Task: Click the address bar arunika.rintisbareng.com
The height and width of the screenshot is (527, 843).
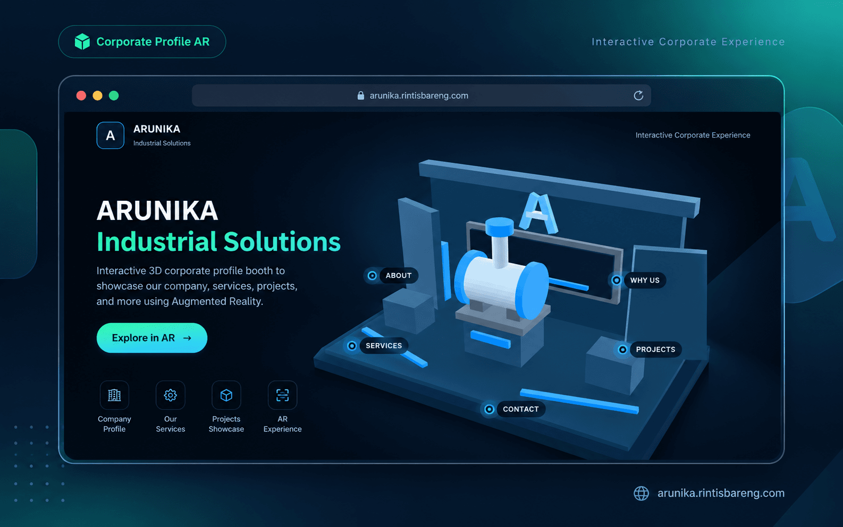Action: pyautogui.click(x=421, y=96)
